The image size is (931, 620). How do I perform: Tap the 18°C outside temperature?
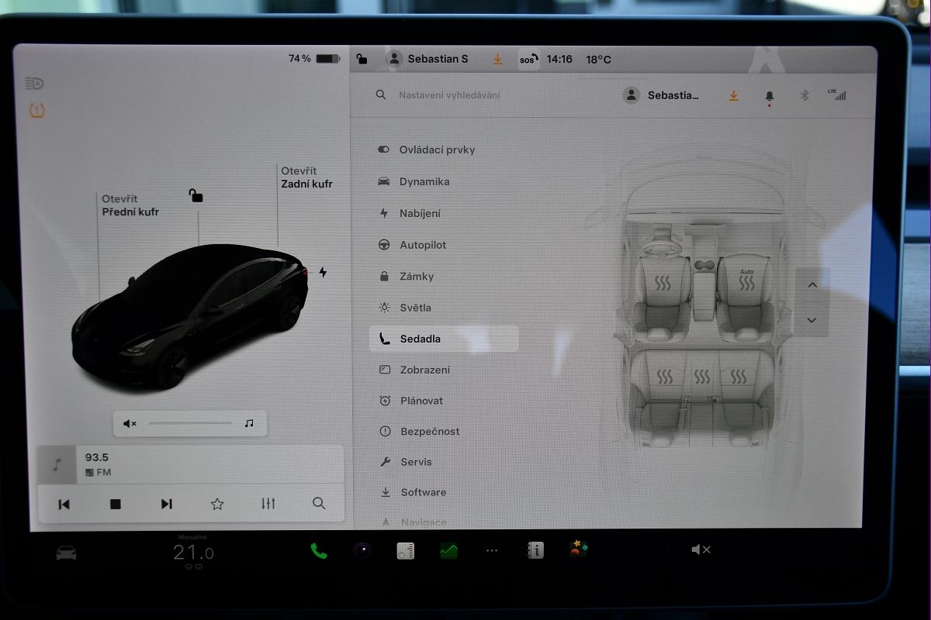point(598,59)
